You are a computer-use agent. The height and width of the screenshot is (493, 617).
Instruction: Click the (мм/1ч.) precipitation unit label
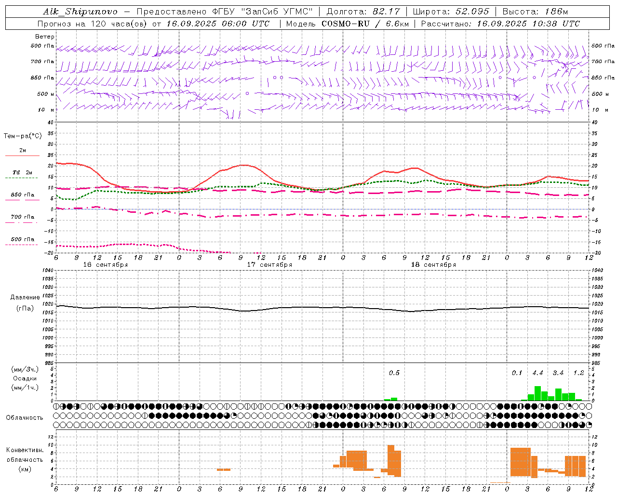click(x=25, y=388)
